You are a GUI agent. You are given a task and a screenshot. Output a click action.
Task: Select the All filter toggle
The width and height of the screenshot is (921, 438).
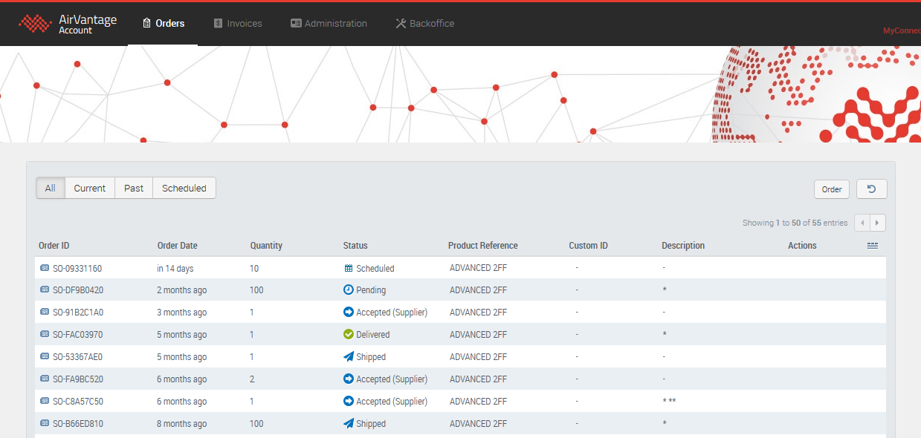(51, 188)
